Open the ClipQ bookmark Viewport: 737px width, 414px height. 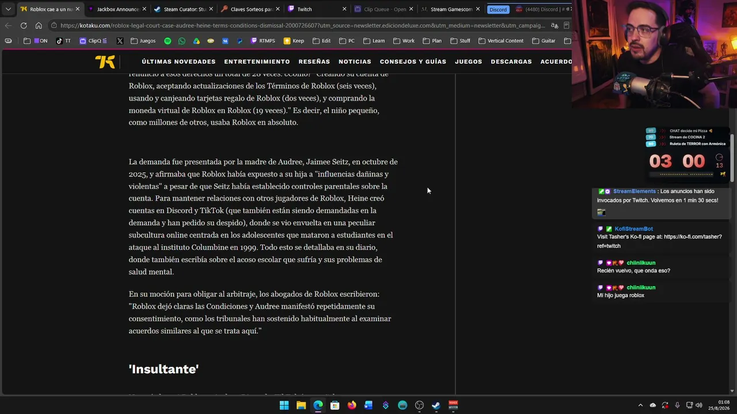coord(93,41)
